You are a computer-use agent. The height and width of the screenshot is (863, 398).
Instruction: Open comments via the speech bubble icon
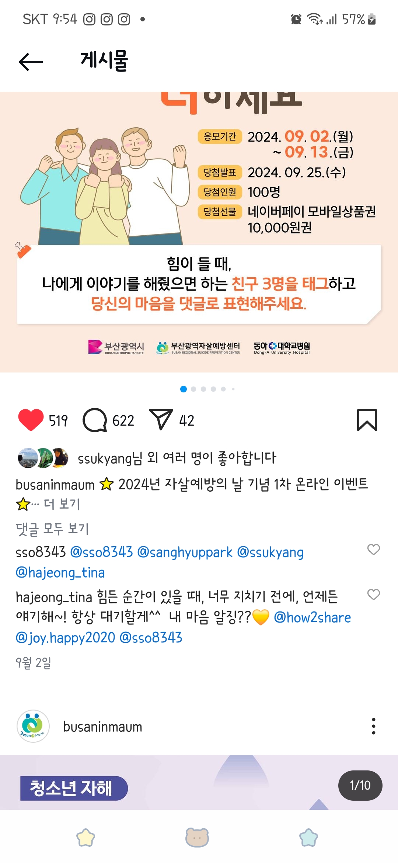point(95,420)
